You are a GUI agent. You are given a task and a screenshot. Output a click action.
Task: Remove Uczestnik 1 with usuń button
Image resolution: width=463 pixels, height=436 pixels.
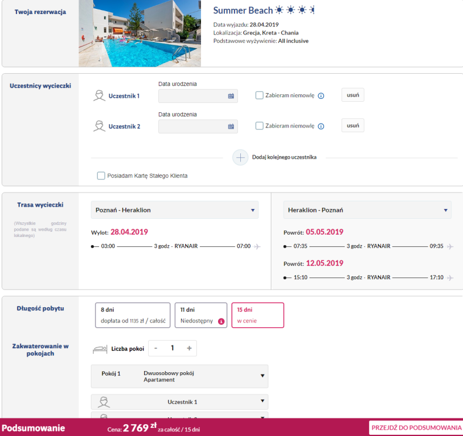353,95
